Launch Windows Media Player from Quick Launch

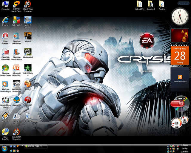click(x=14, y=151)
